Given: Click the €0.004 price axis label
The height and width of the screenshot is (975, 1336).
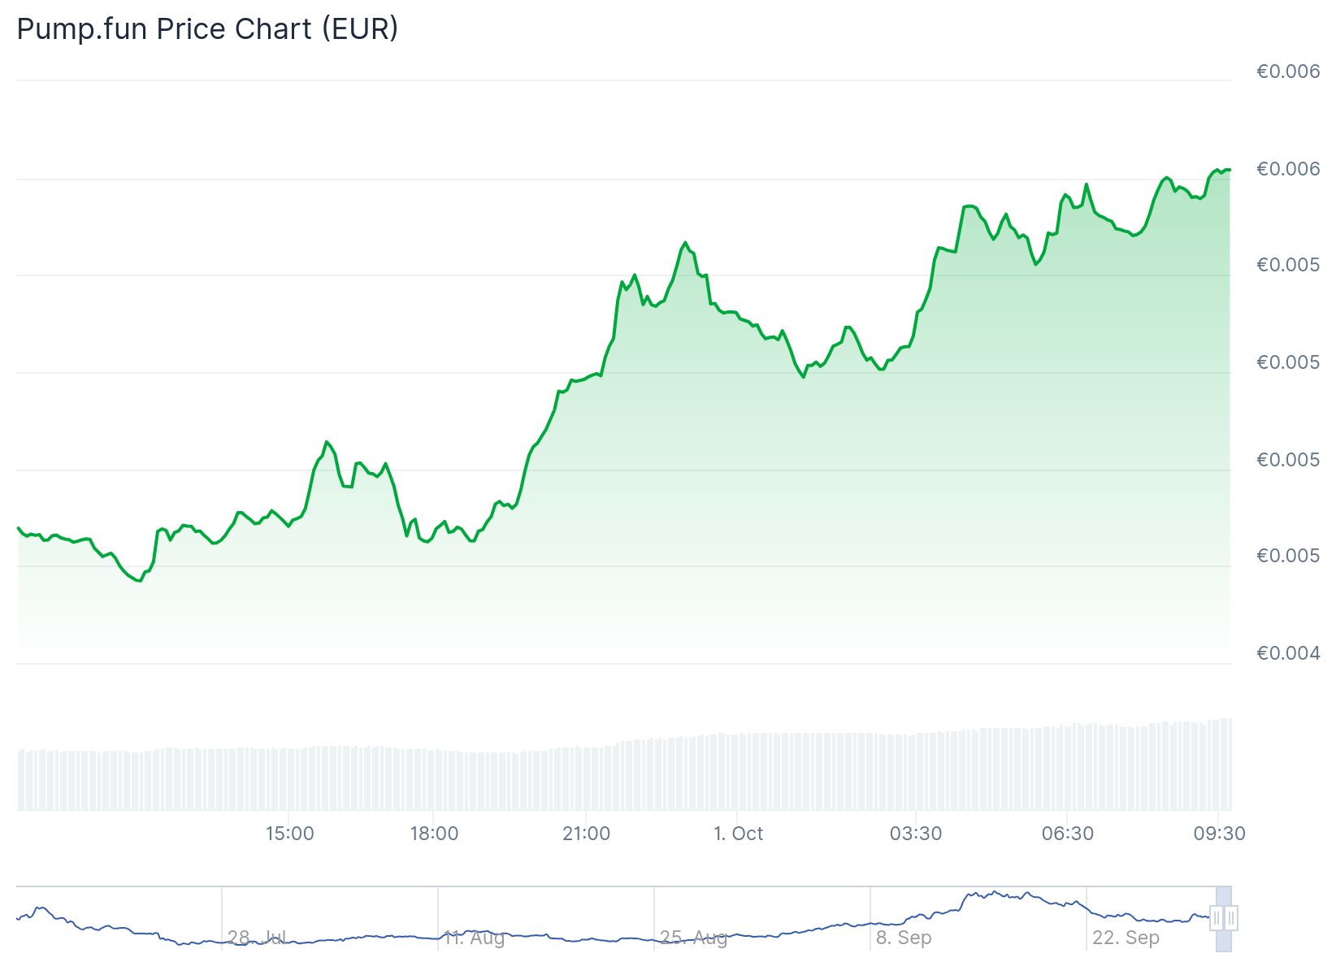Looking at the screenshot, I should 1288,653.
